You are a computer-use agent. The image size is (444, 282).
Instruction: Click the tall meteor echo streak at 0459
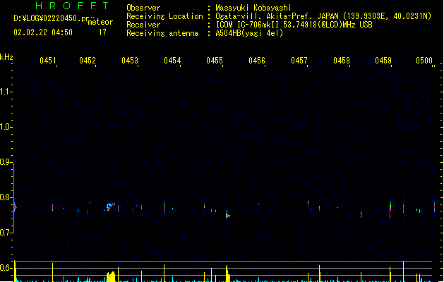[390, 210]
